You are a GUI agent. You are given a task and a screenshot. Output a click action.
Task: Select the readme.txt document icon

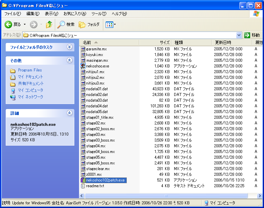[83, 186]
